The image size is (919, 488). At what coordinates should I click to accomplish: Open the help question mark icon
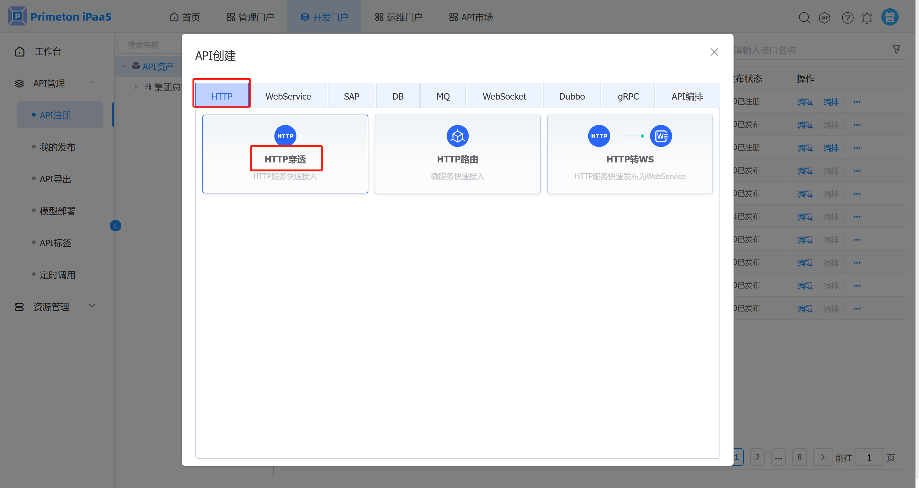point(847,18)
